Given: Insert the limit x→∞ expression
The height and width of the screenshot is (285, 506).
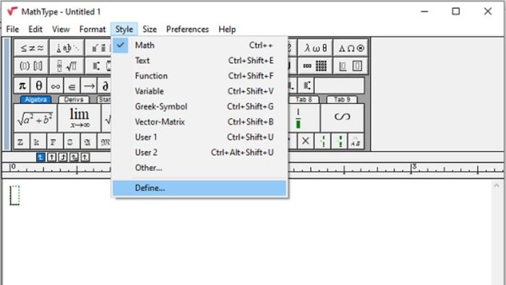Looking at the screenshot, I should click(x=79, y=118).
